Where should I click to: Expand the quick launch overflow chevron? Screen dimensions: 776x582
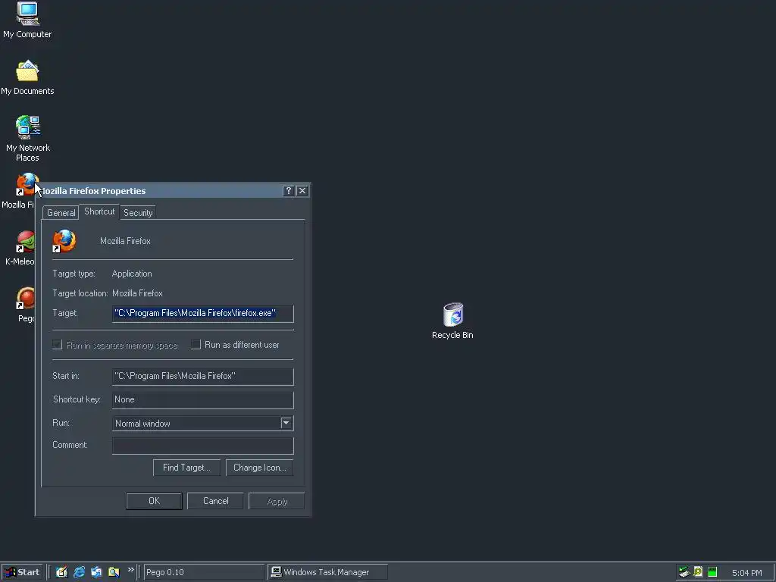[x=130, y=570]
